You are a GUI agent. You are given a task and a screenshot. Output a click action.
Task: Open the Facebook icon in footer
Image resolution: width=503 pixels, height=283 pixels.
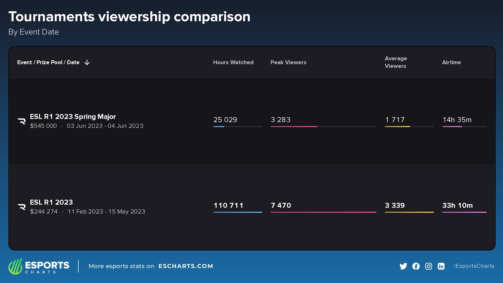click(x=416, y=266)
